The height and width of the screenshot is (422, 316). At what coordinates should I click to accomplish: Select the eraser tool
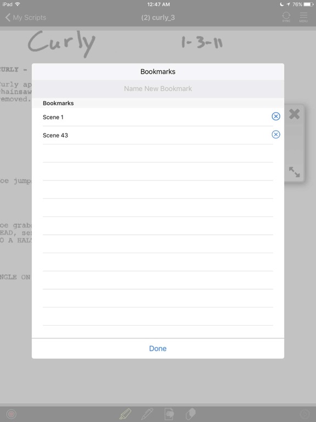pos(190,414)
